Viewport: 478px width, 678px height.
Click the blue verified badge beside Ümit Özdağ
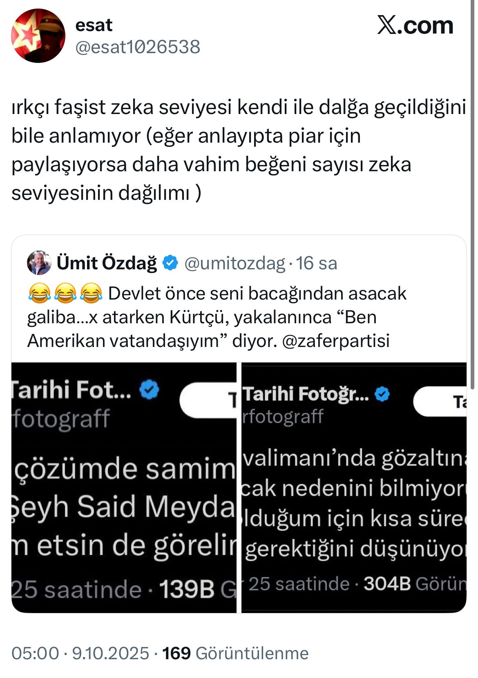coord(170,263)
